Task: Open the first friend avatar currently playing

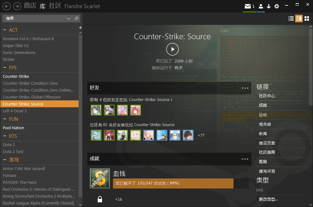Action: tap(96, 110)
